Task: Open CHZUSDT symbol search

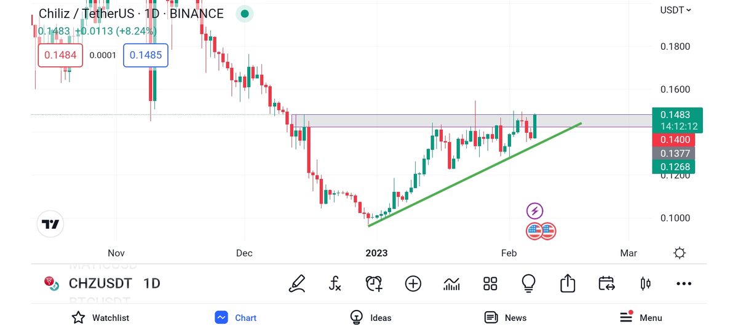Action: tap(100, 283)
